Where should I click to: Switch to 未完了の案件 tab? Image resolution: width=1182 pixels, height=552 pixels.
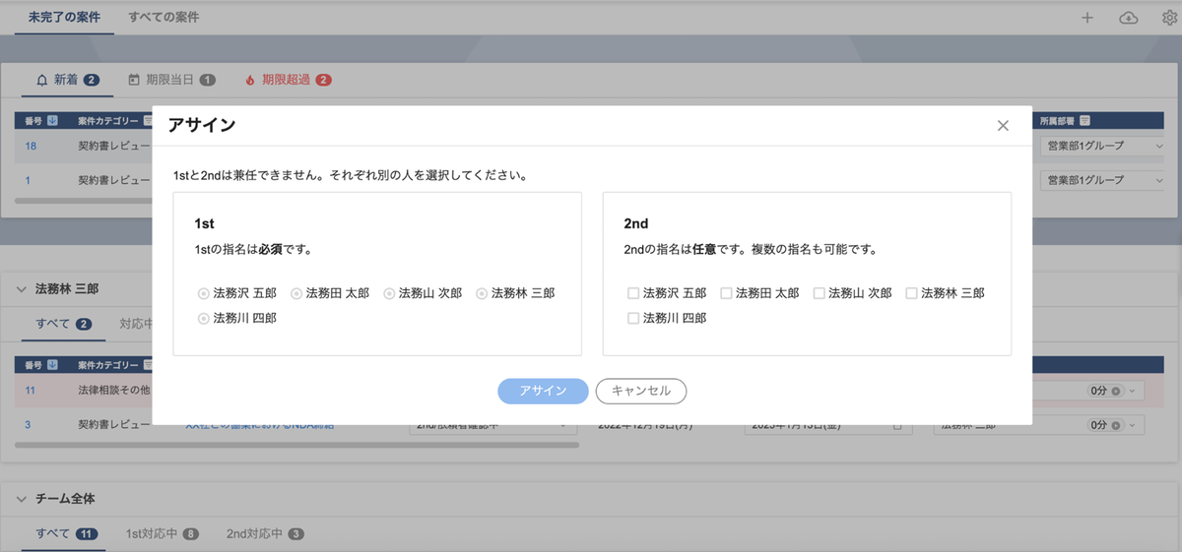(x=64, y=18)
